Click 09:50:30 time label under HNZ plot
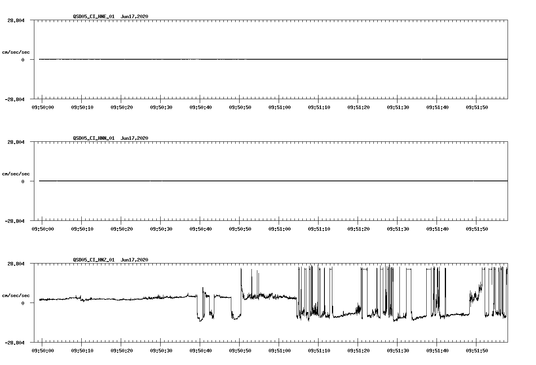Viewport: 536px width, 365px height. [x=161, y=350]
